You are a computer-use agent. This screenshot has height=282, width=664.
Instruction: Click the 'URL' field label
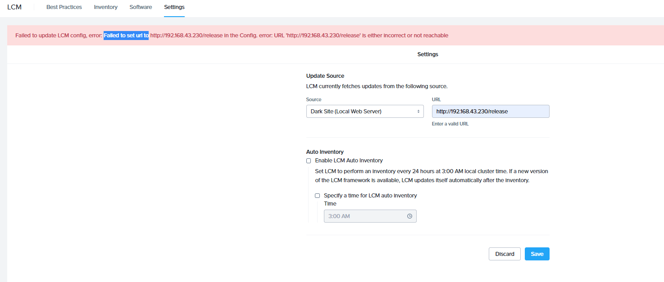(x=437, y=99)
